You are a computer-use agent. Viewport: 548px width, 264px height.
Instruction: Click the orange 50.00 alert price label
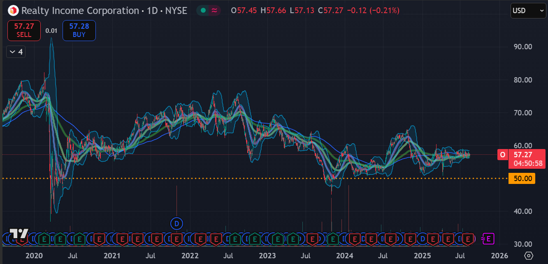click(522, 178)
